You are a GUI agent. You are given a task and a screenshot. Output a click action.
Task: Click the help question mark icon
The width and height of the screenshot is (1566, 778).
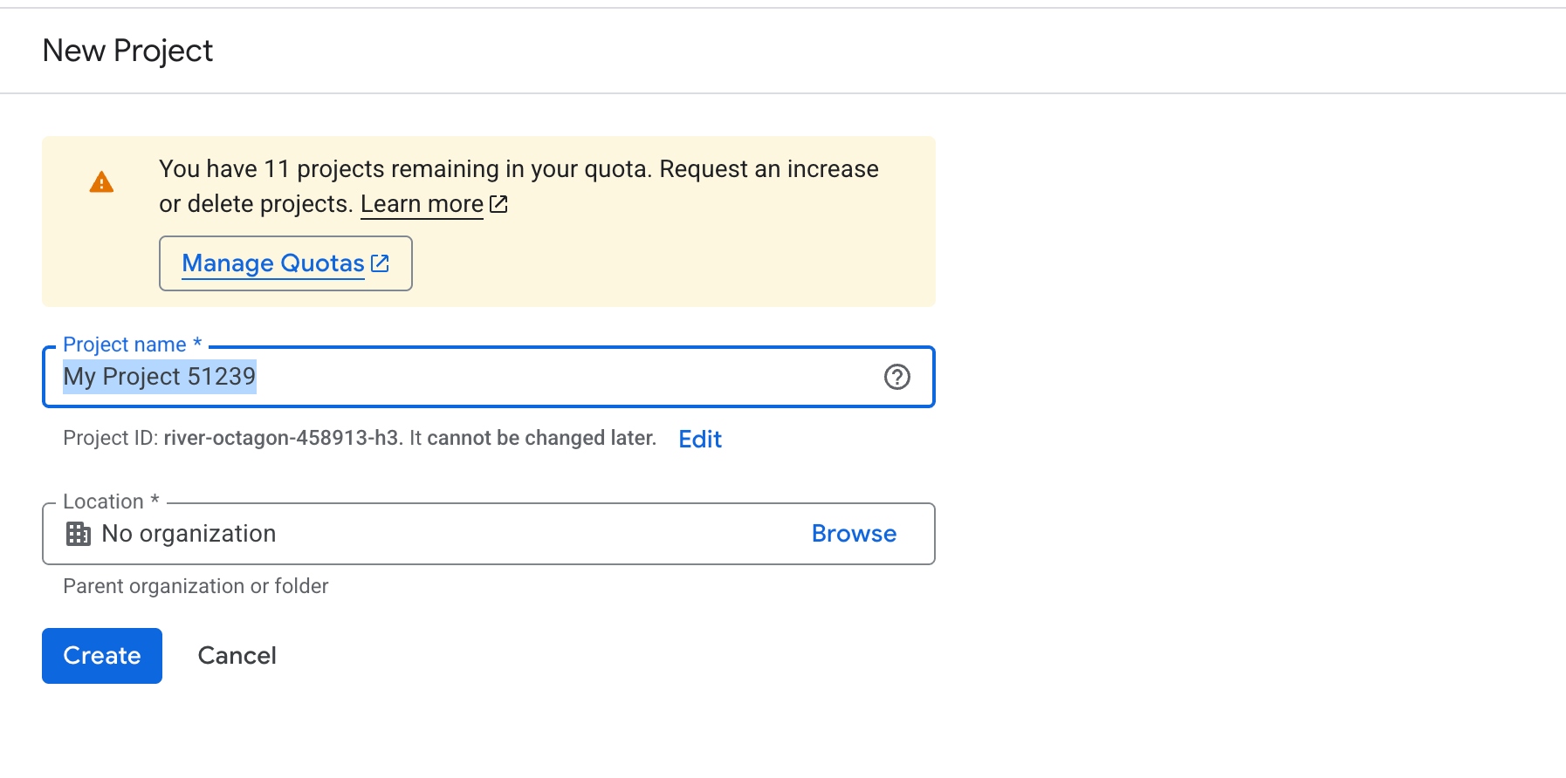(x=897, y=377)
